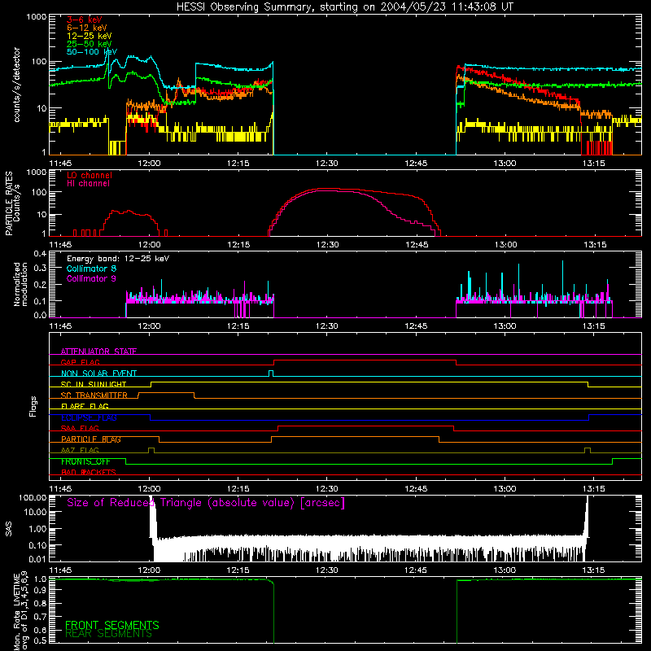Click the Mon. Rate LIVETIME axis label
The image size is (651, 651).
[21, 612]
